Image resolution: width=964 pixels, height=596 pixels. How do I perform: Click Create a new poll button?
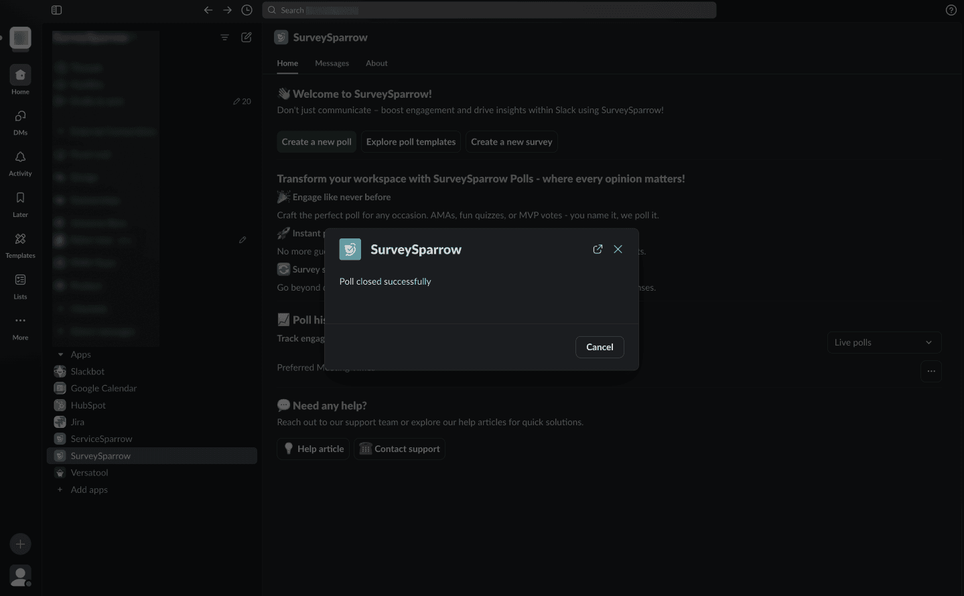click(316, 142)
